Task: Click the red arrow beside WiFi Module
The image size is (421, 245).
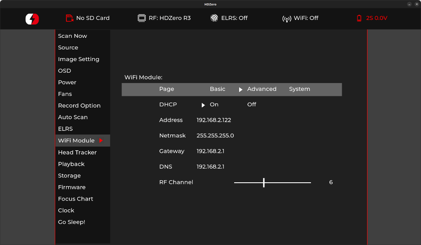Action: pyautogui.click(x=101, y=141)
